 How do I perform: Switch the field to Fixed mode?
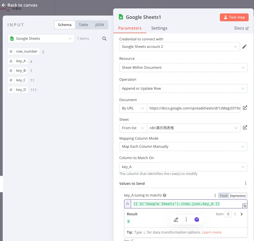pos(223,196)
